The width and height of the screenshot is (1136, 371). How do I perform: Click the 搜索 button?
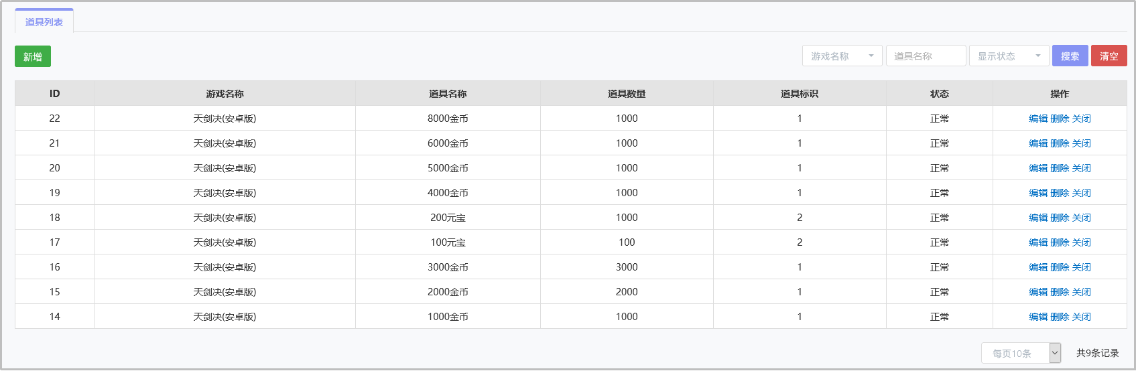[x=1070, y=56]
